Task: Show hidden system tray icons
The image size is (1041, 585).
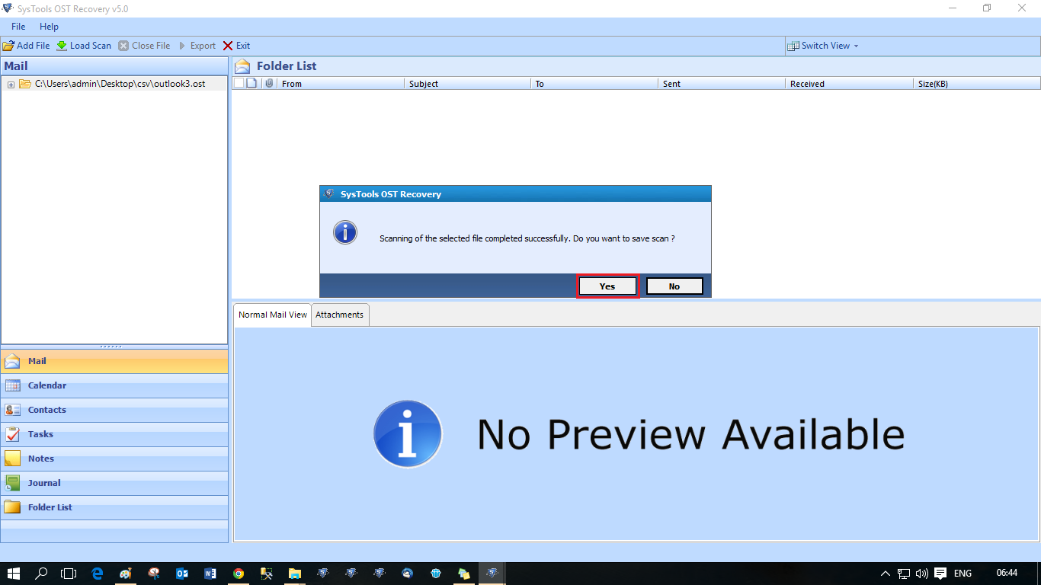Action: [x=886, y=573]
